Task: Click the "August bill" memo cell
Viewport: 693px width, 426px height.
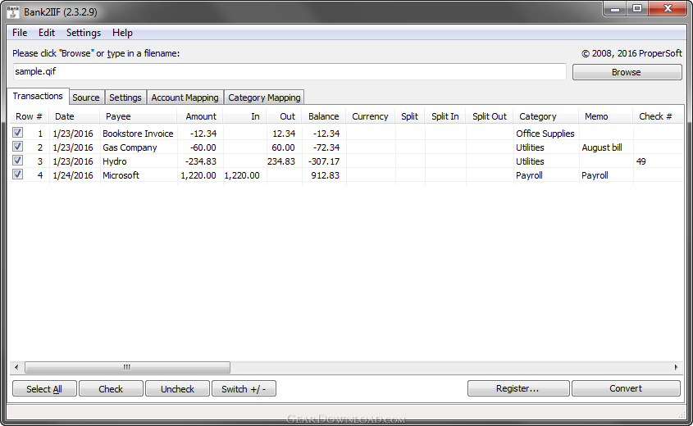Action: (602, 147)
